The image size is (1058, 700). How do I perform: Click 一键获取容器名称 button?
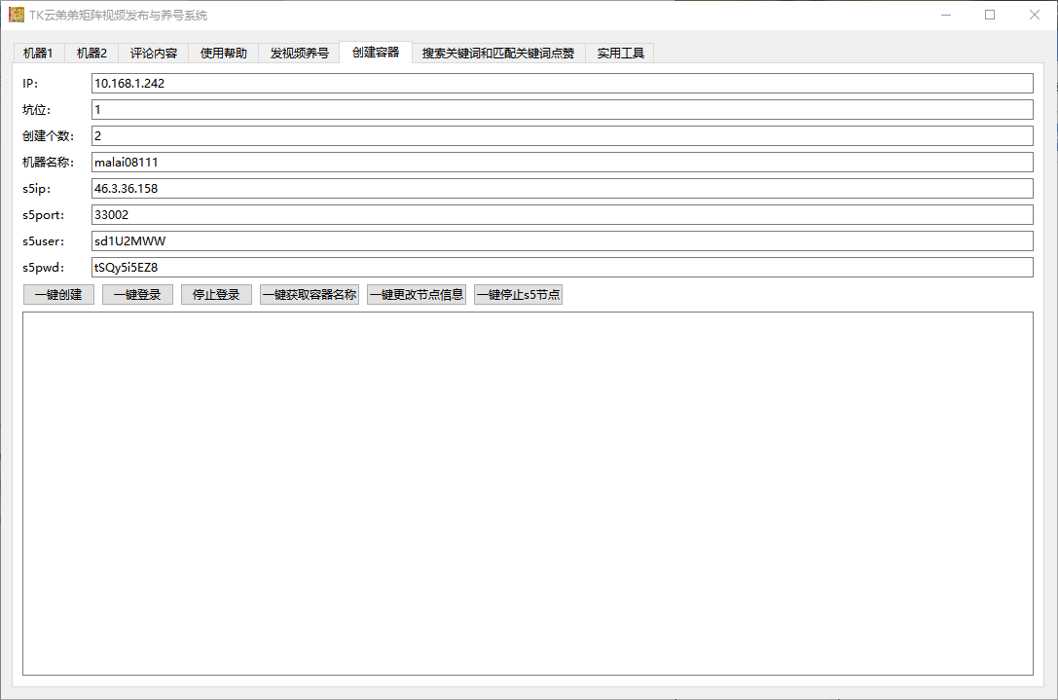click(x=310, y=295)
